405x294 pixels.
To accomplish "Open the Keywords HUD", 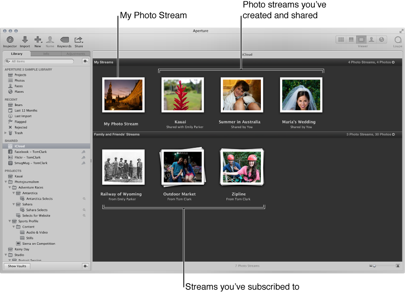I will [64, 39].
